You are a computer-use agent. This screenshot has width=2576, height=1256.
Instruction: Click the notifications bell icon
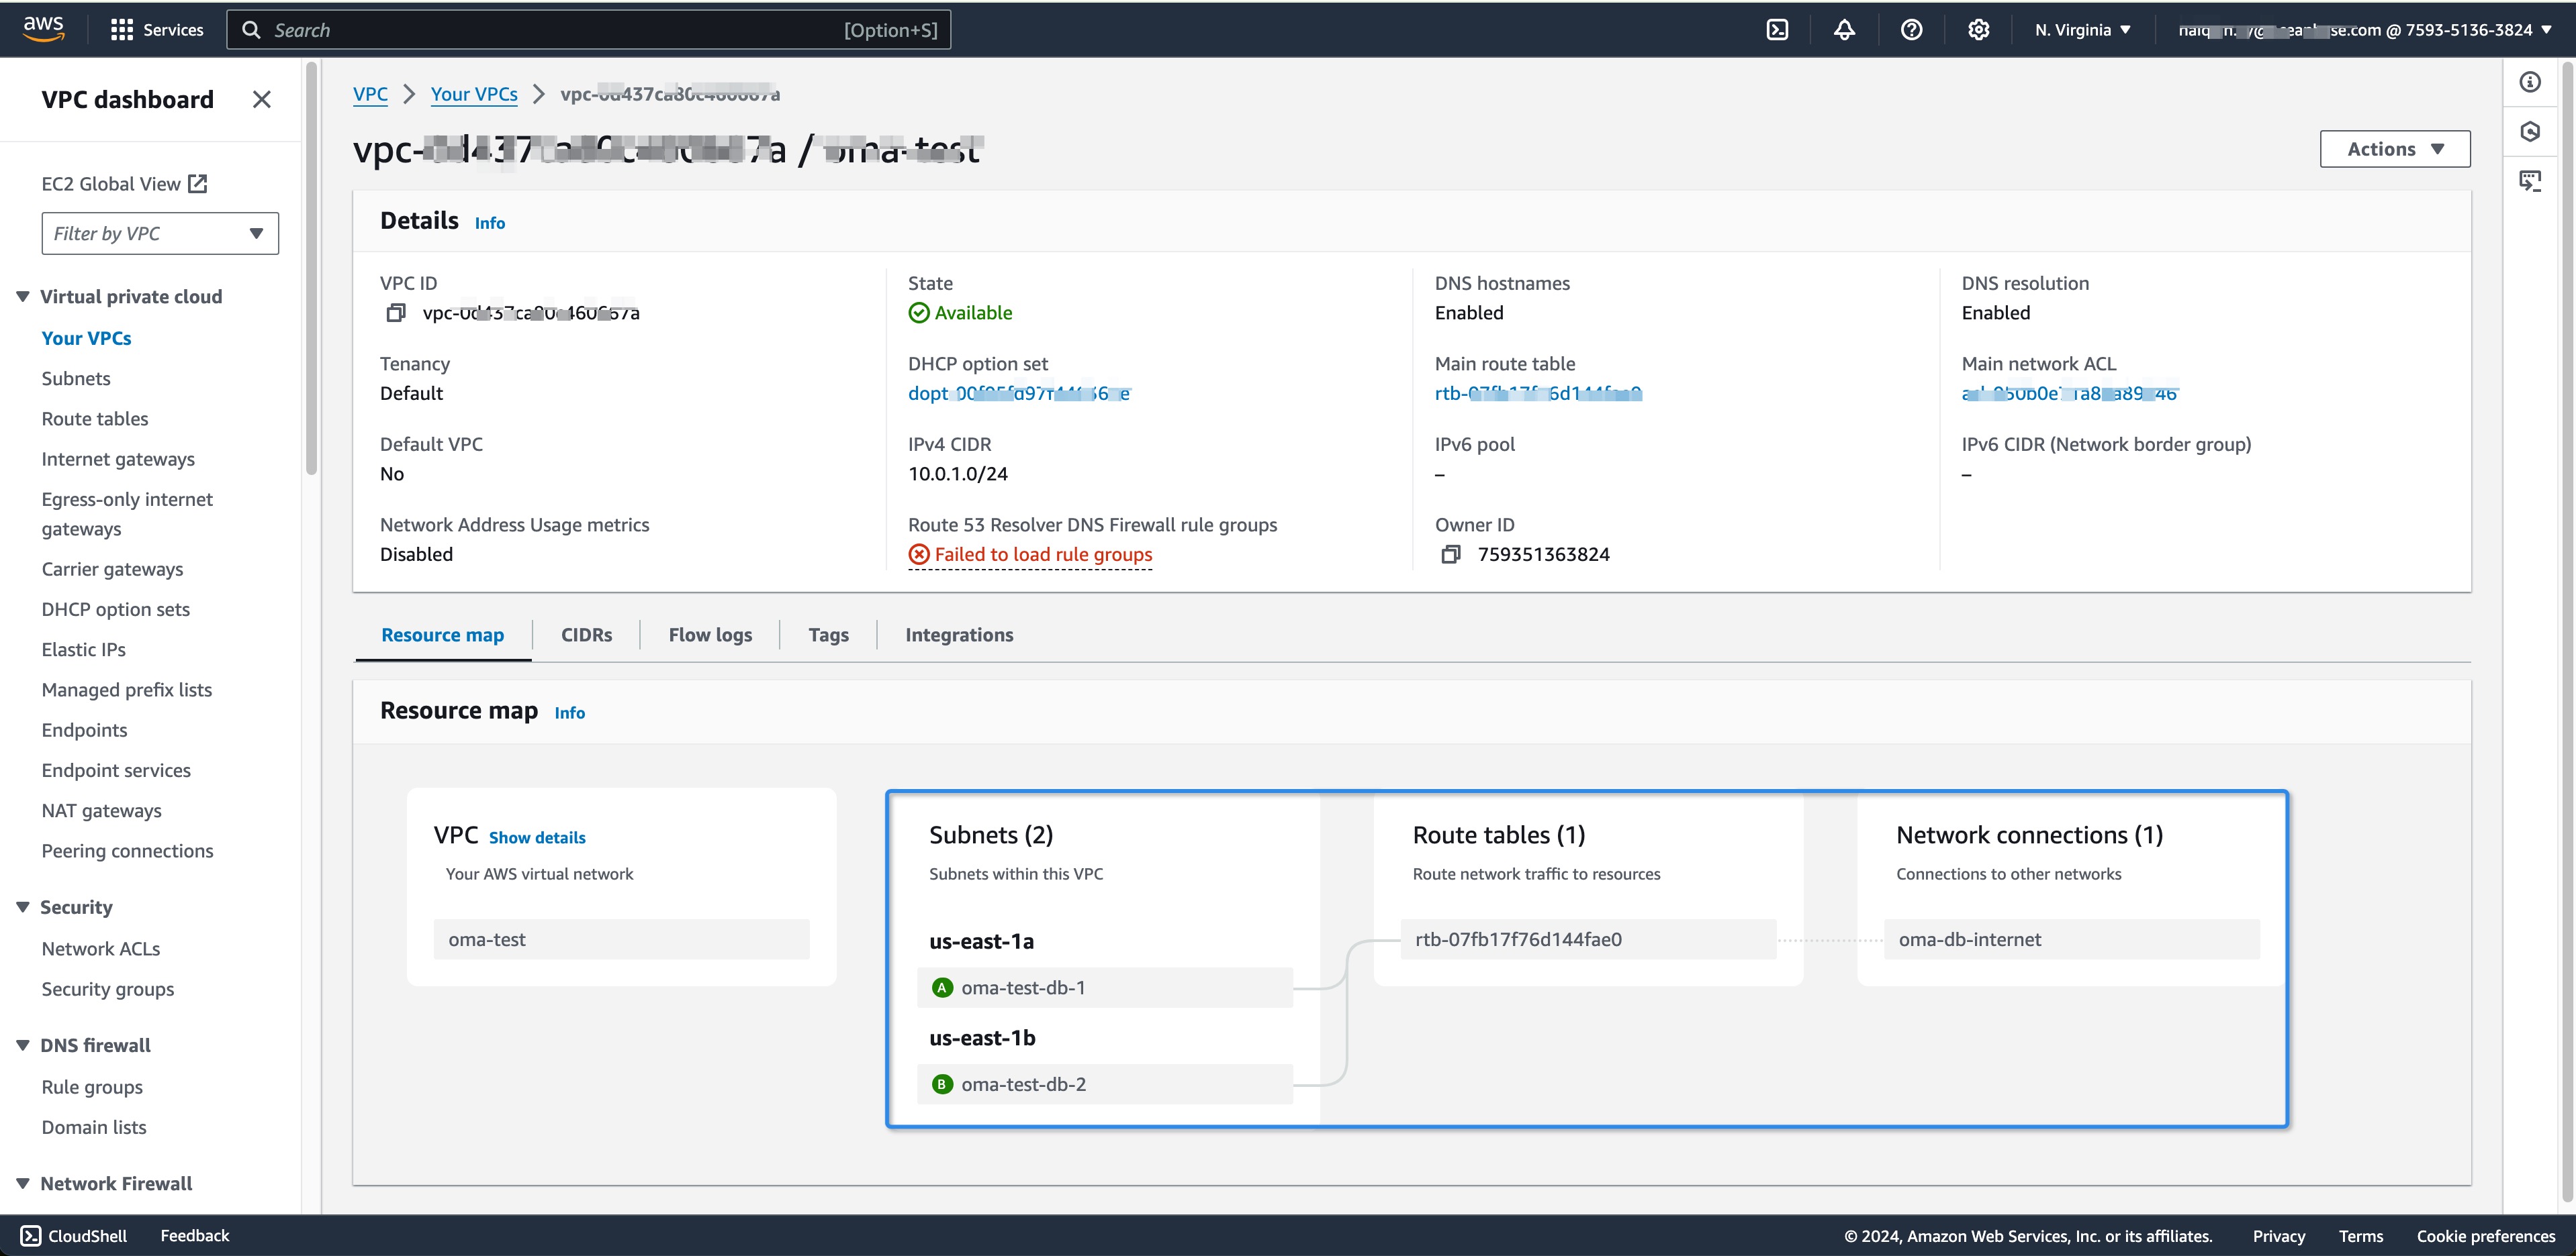1844,30
